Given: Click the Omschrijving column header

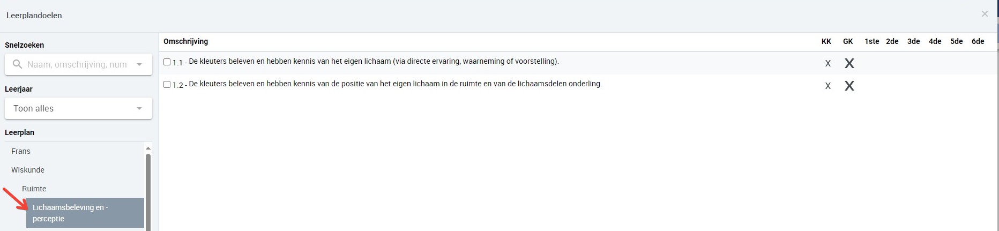Looking at the screenshot, I should click(x=185, y=41).
